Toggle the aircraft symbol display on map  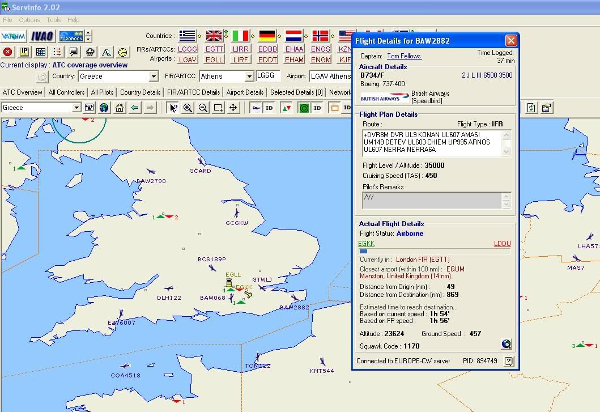point(256,108)
